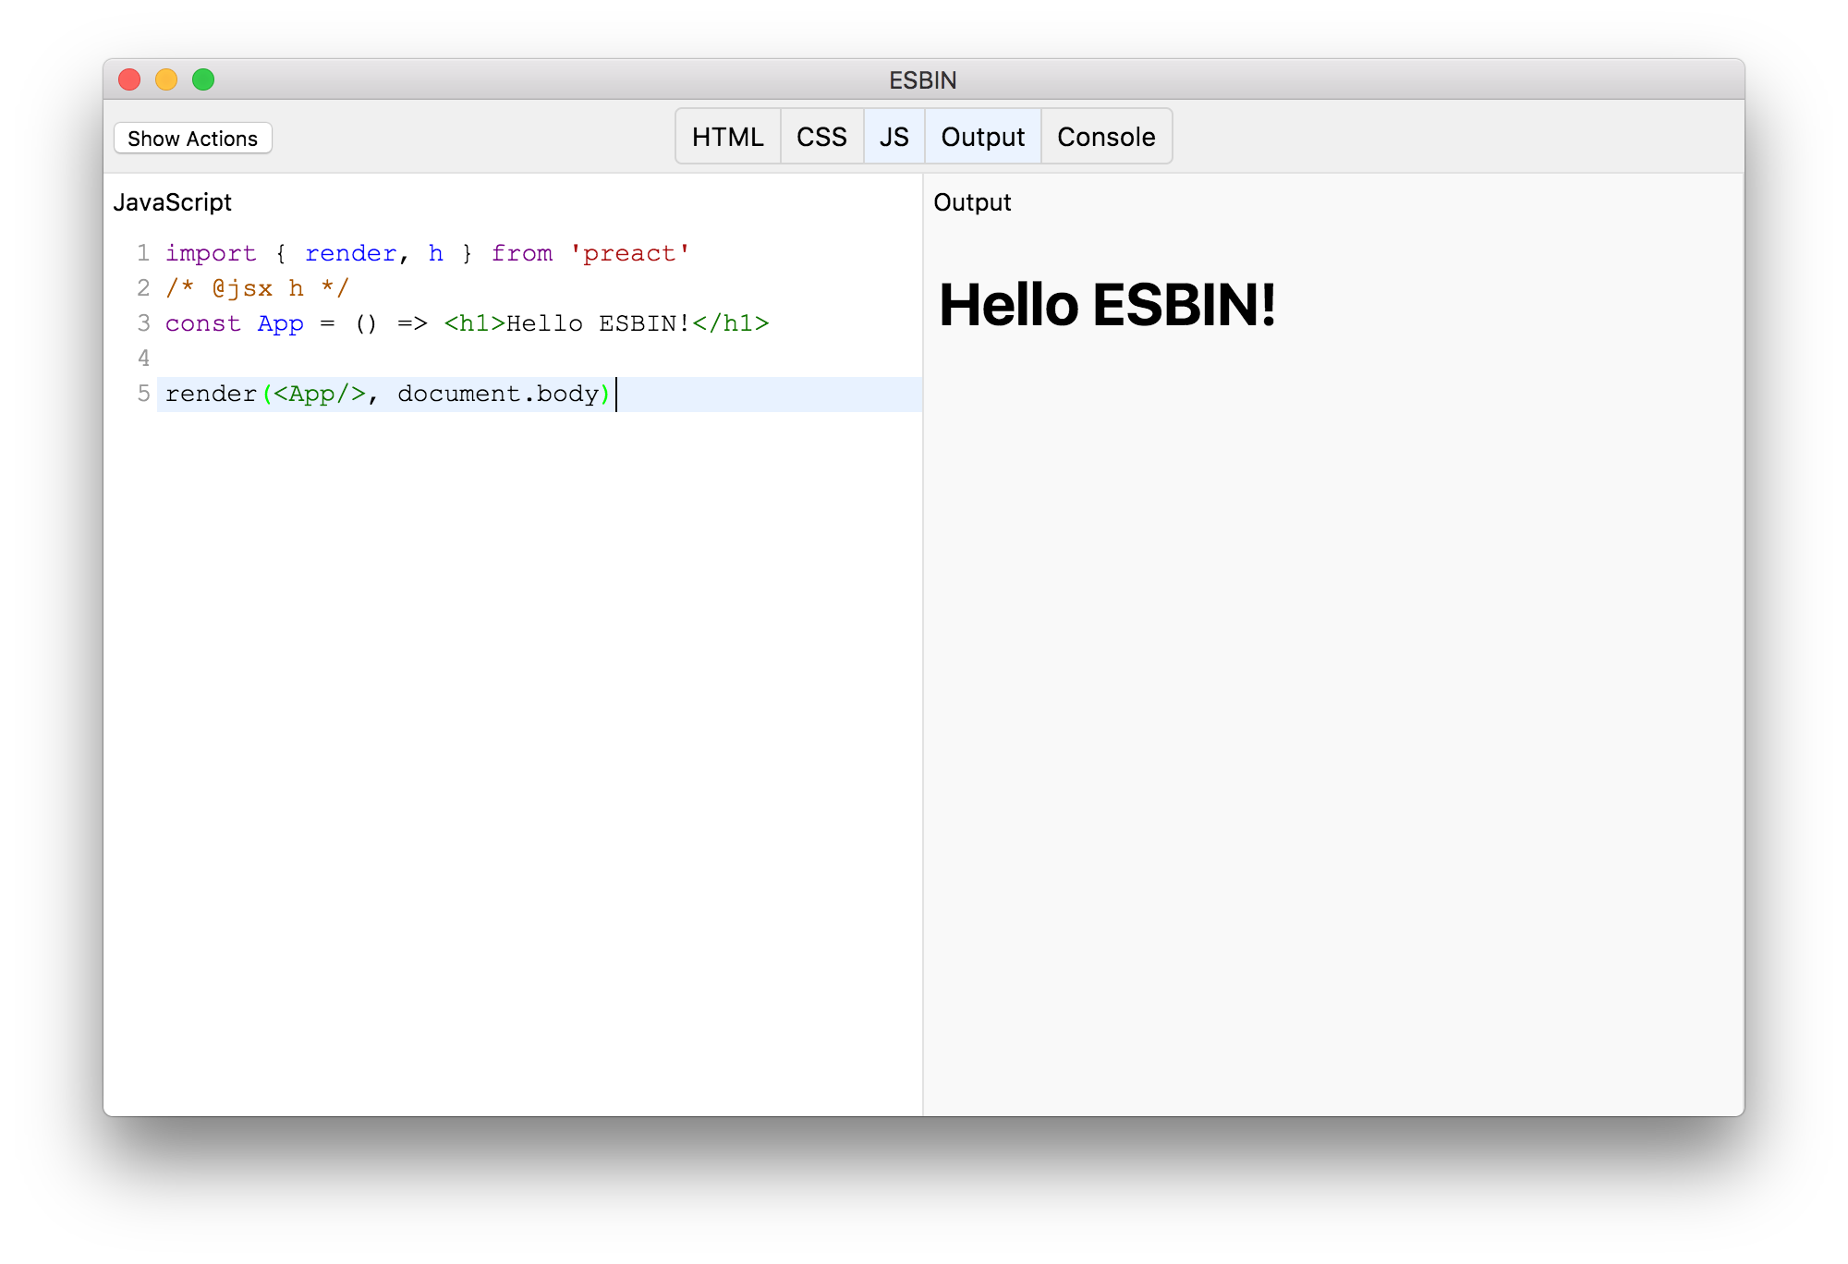This screenshot has height=1264, width=1848.
Task: Click the 'preact' string in the editor
Action: [629, 253]
